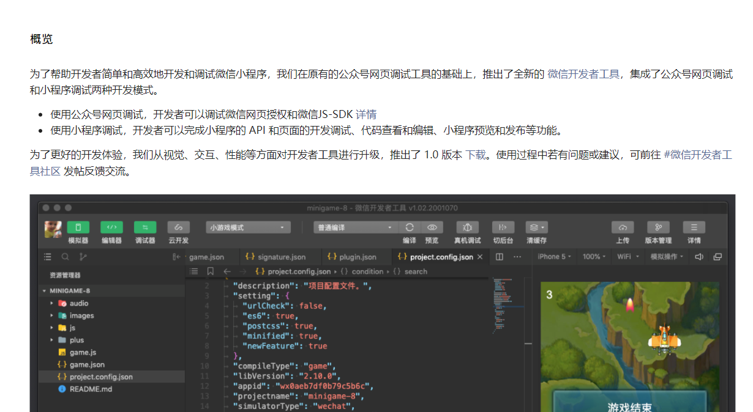Viewport: 753px width, 412px height.
Task: Open README.md in file tree
Action: tap(111, 389)
